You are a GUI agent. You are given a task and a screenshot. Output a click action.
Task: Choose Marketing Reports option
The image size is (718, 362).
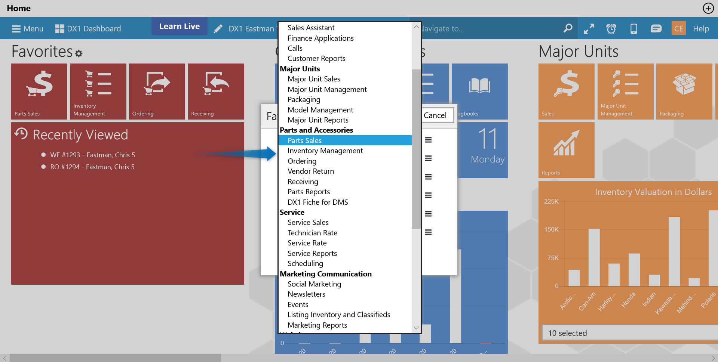(345, 325)
